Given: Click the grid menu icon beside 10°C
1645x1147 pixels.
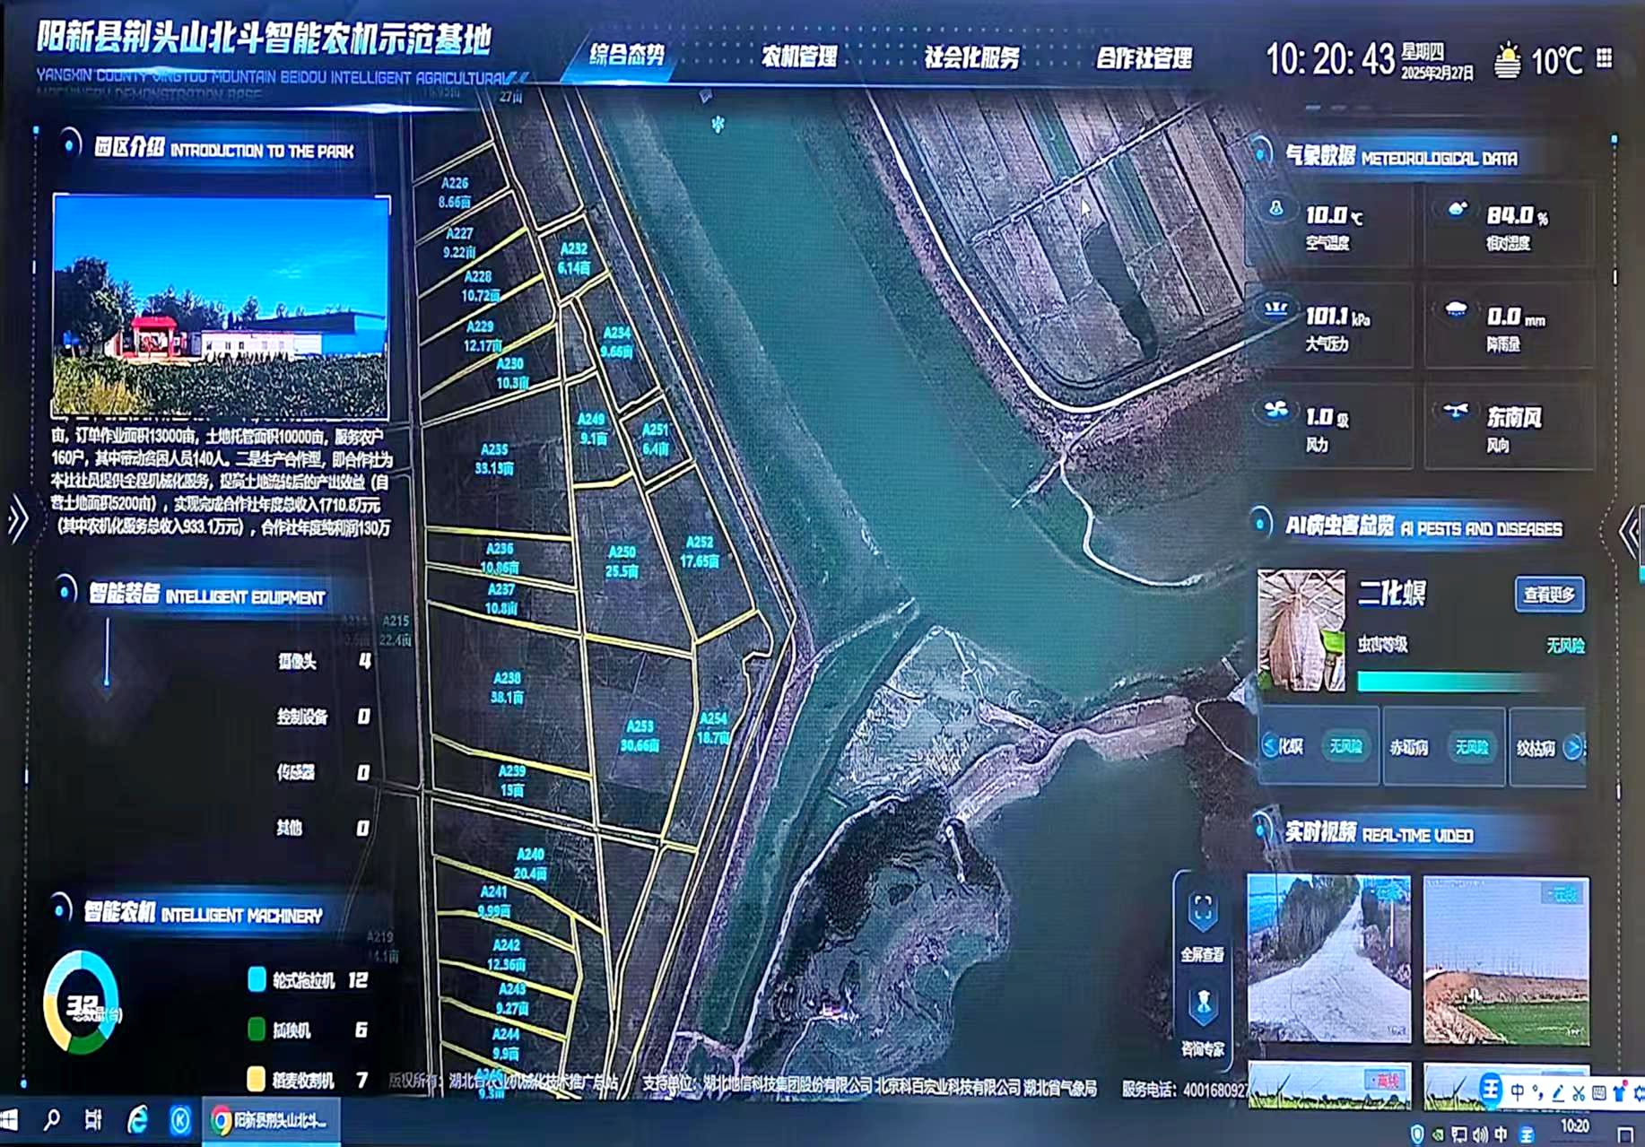Looking at the screenshot, I should (1605, 59).
